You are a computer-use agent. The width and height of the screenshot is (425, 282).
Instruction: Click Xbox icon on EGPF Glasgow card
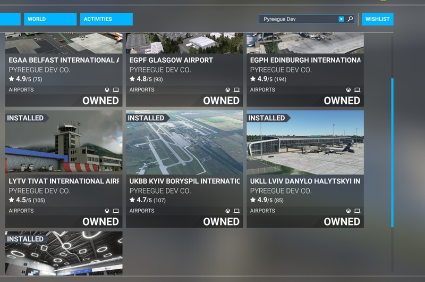click(x=228, y=90)
